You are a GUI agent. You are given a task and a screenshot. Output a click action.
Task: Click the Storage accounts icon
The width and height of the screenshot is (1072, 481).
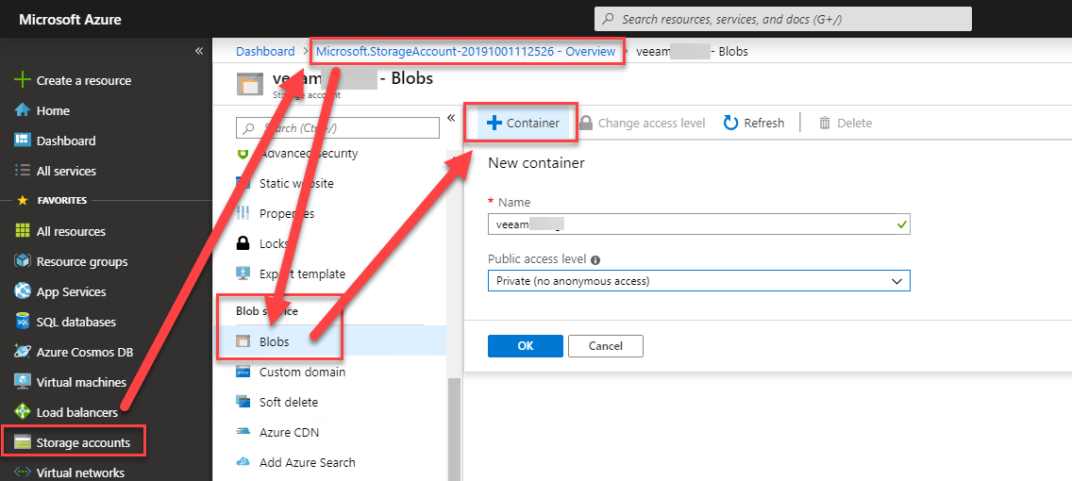[x=23, y=442]
